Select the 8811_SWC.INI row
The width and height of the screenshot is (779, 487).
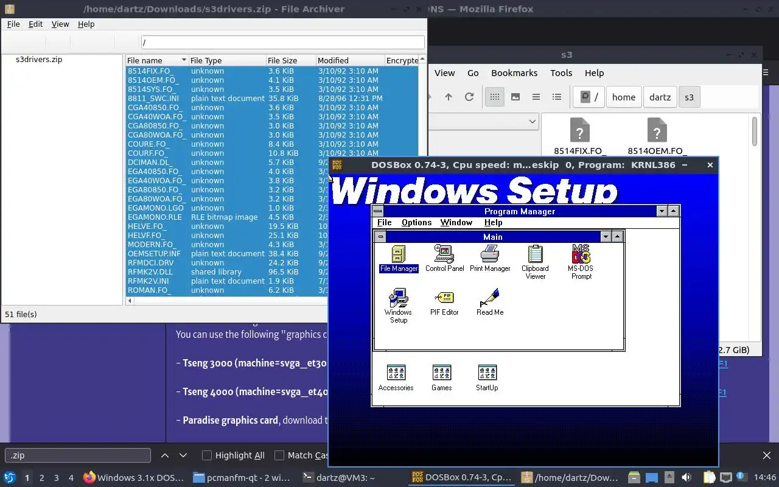click(272, 98)
